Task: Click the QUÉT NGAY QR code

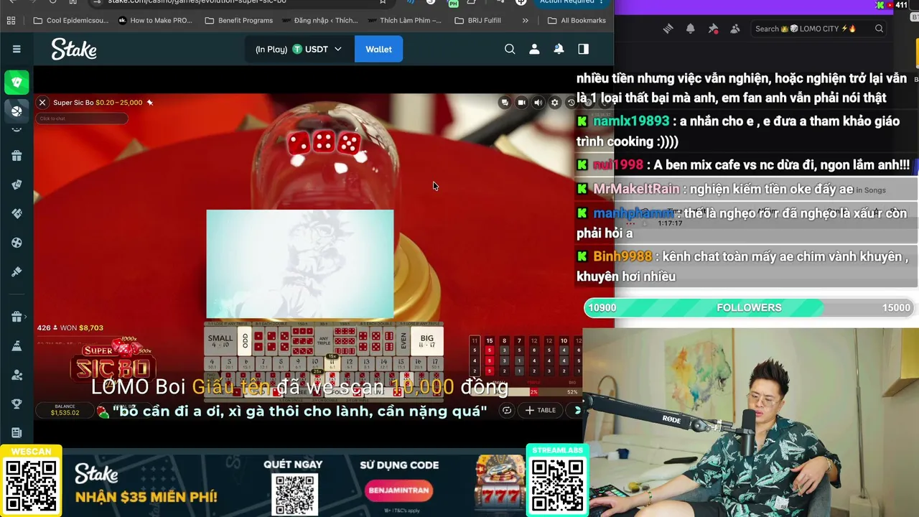Action: tap(294, 493)
